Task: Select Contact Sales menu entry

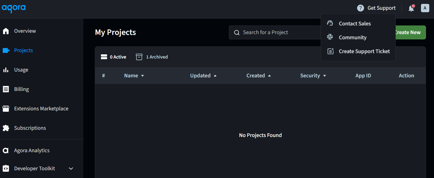Action: (358, 24)
